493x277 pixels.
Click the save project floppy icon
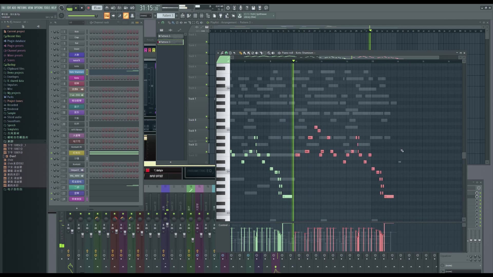253,8
